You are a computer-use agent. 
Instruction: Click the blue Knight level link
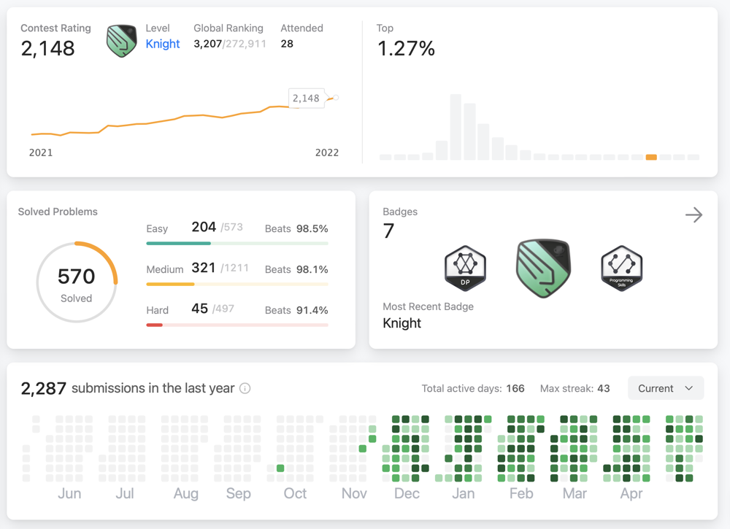pos(163,44)
